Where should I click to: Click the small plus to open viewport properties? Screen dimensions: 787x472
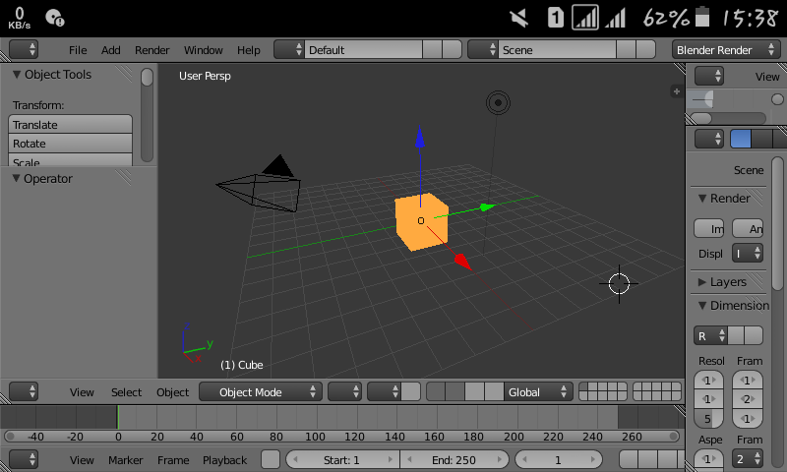[677, 91]
